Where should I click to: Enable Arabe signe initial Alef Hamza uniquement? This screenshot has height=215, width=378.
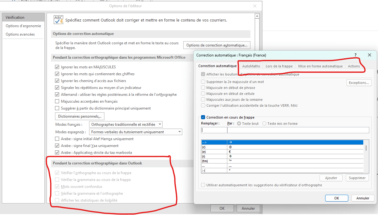point(57,139)
